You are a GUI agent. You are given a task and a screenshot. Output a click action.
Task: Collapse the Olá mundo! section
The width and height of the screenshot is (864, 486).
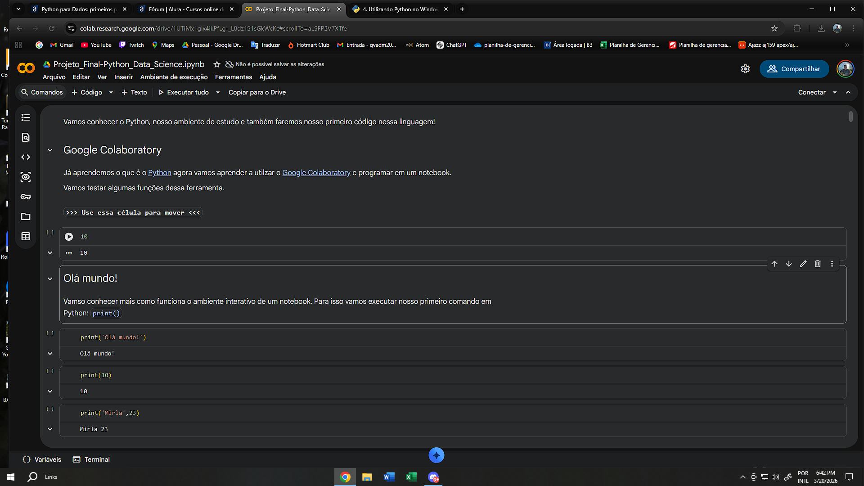[50, 279]
